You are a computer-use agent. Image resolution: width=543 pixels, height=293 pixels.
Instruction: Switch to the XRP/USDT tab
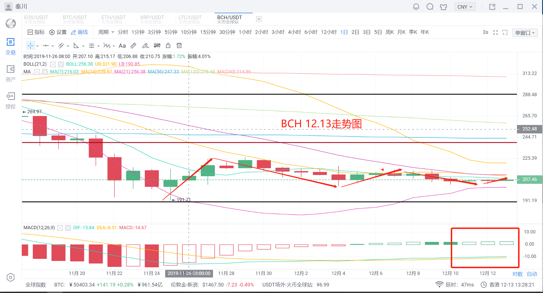(152, 19)
